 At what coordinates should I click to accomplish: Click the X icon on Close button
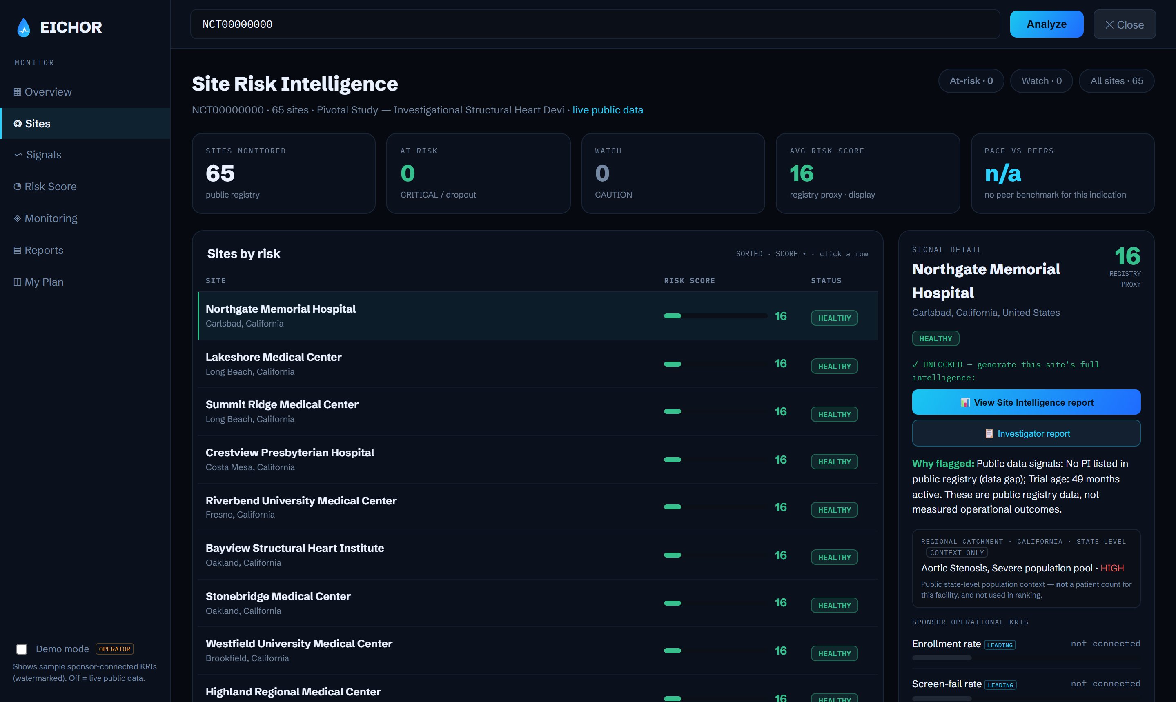click(1109, 24)
